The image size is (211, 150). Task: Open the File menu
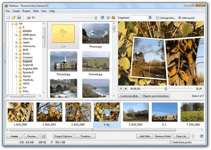pos(8,11)
